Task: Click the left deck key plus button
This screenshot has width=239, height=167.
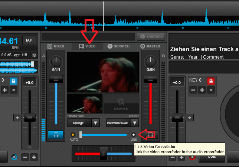Action: (x=5, y=90)
